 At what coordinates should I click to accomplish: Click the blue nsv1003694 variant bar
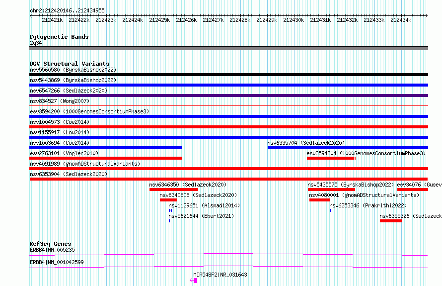[x=106, y=148]
